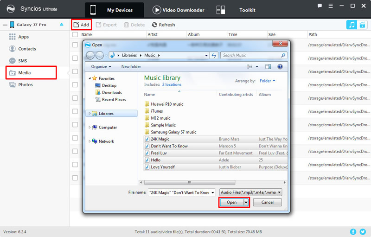Screen dimensions: 371x237
Task: Open the Organize dropdown menu
Action: [101, 67]
